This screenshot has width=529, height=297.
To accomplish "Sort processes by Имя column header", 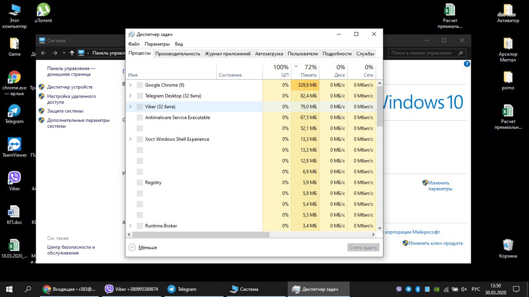I will pyautogui.click(x=171, y=71).
